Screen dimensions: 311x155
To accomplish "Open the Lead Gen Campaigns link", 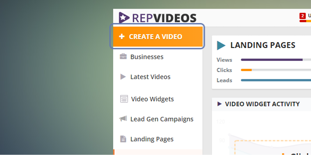I will tap(162, 119).
